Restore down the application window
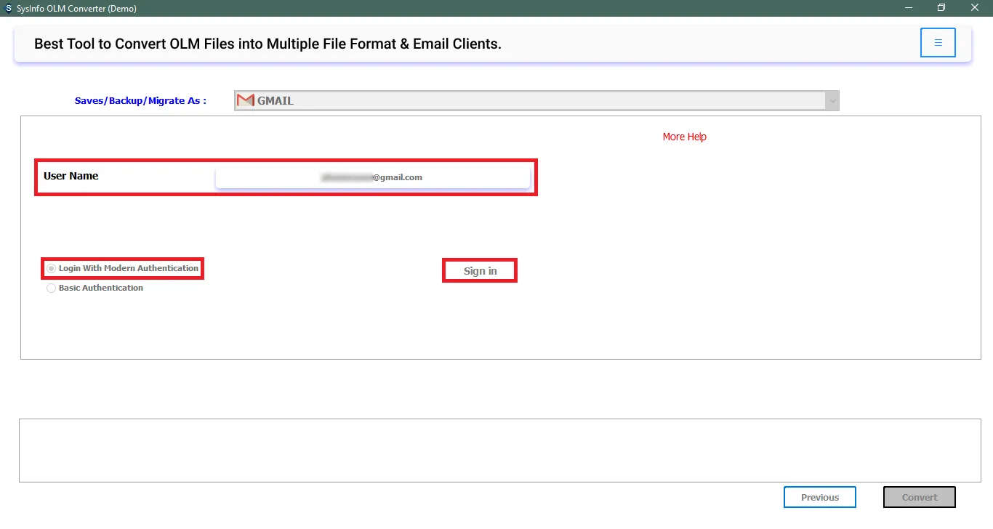Viewport: 993px width, 529px height. pyautogui.click(x=941, y=8)
